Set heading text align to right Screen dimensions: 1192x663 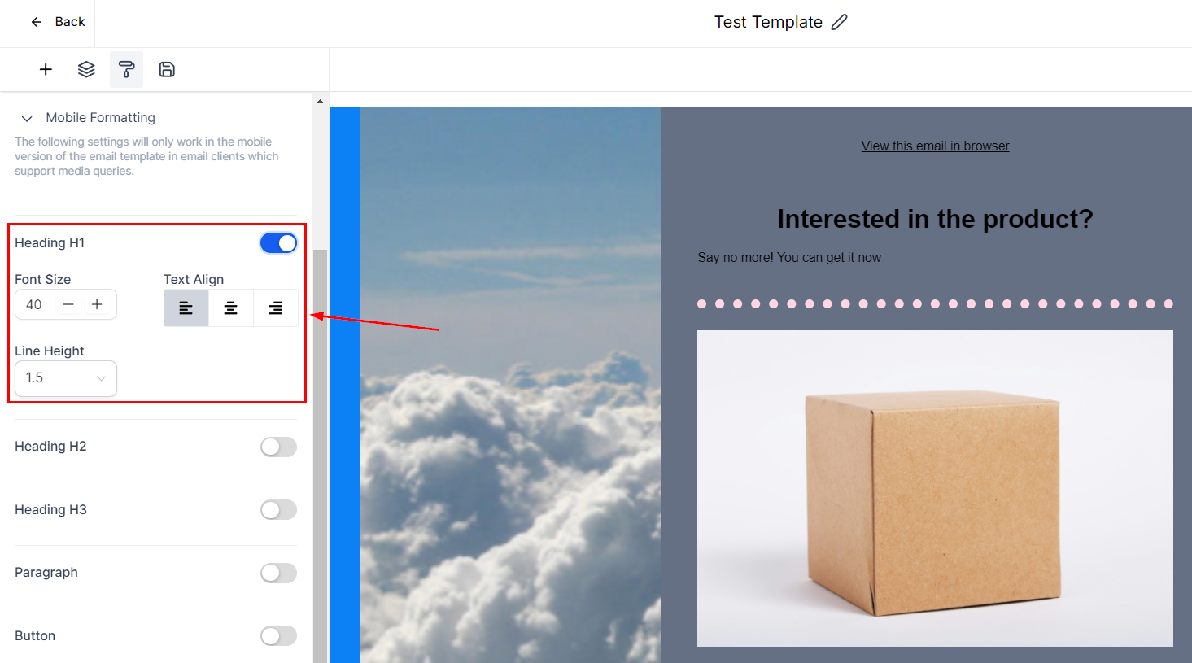pyautogui.click(x=276, y=308)
